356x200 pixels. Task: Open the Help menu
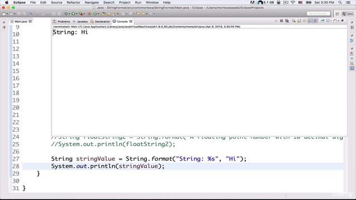(167, 2)
